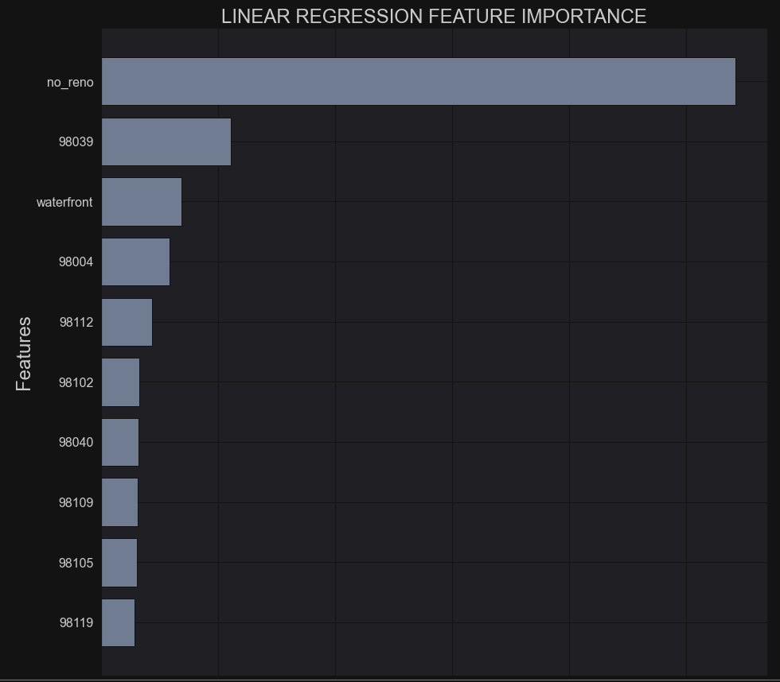Image resolution: width=780 pixels, height=682 pixels.
Task: Click the no_reno axis tick label
Action: point(70,82)
